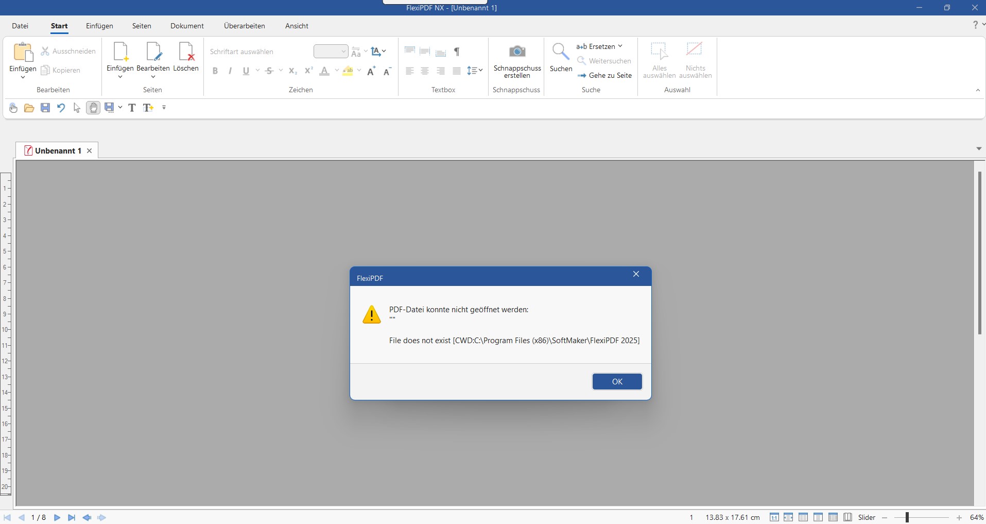Toggle italic formatting I button

click(x=230, y=71)
